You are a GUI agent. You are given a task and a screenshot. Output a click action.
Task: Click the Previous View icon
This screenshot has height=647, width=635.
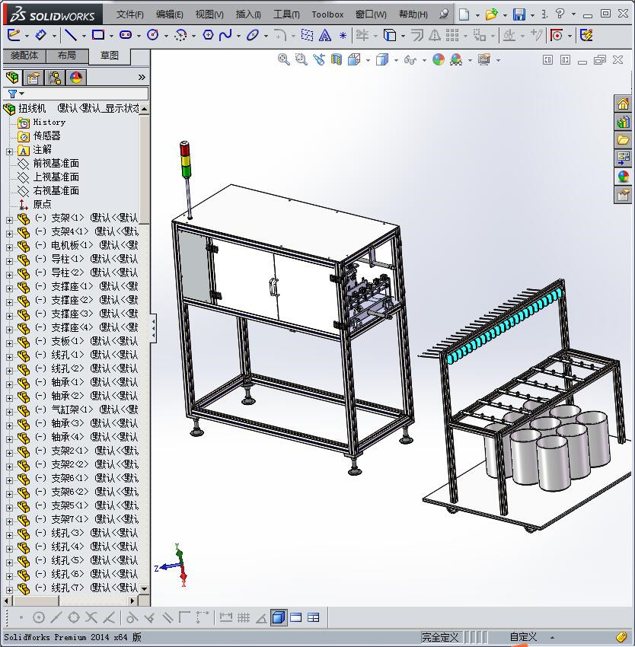tap(319, 59)
